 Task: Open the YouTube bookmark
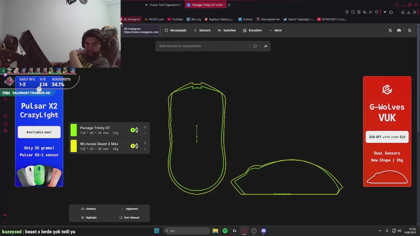[x=175, y=19]
